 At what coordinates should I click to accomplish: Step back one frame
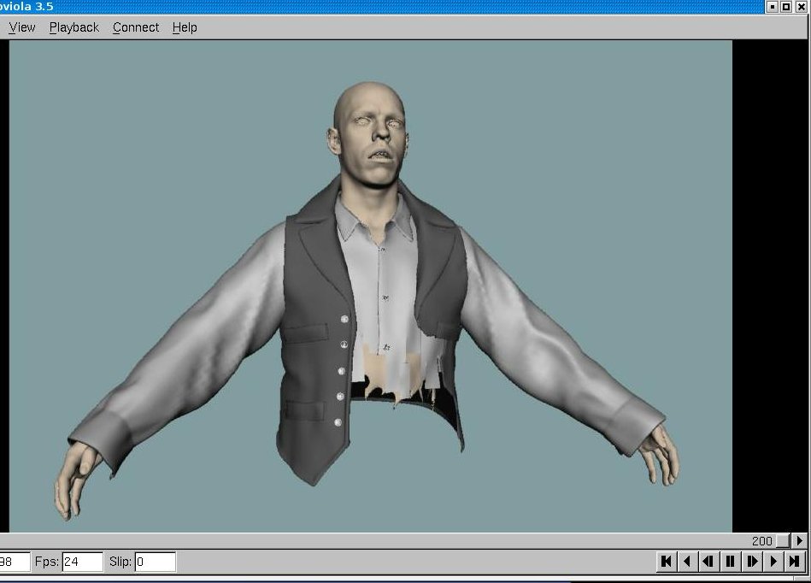708,562
